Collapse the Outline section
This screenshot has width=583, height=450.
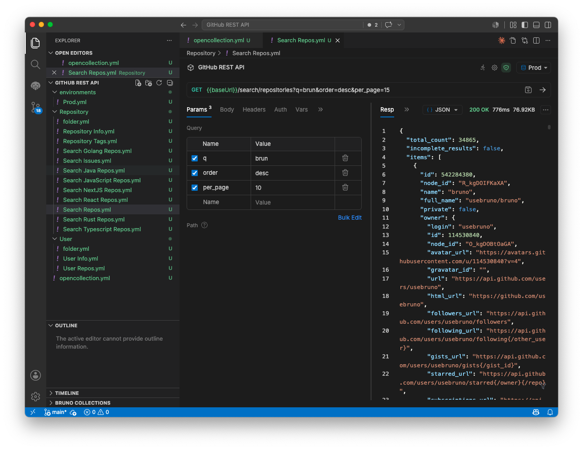click(51, 325)
